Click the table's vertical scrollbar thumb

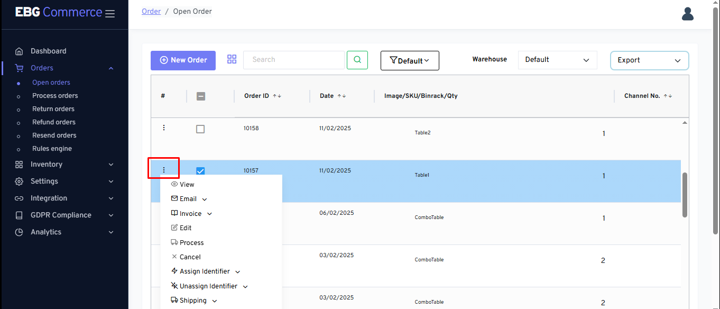pos(685,194)
